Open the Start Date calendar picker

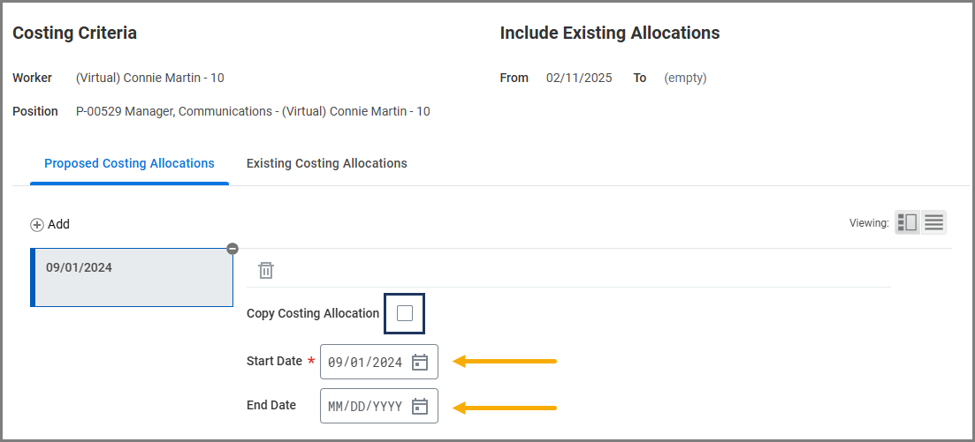[x=420, y=362]
